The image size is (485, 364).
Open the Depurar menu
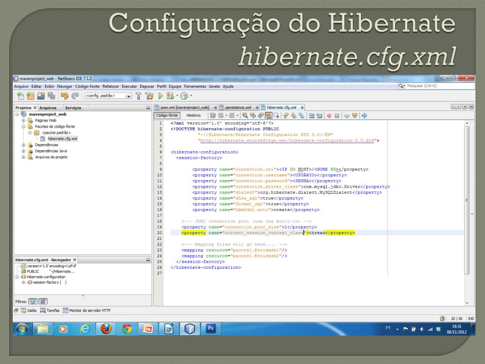[x=147, y=86]
